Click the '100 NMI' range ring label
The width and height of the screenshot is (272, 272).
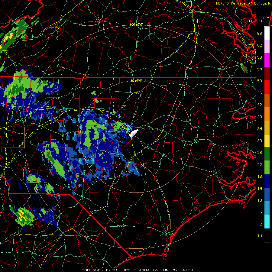click(x=136, y=25)
